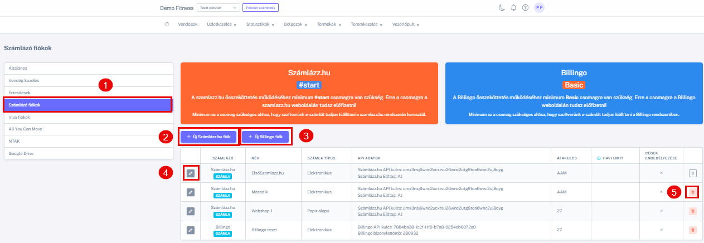Edit the ElsőSzamlazz.hu account row

191,173
